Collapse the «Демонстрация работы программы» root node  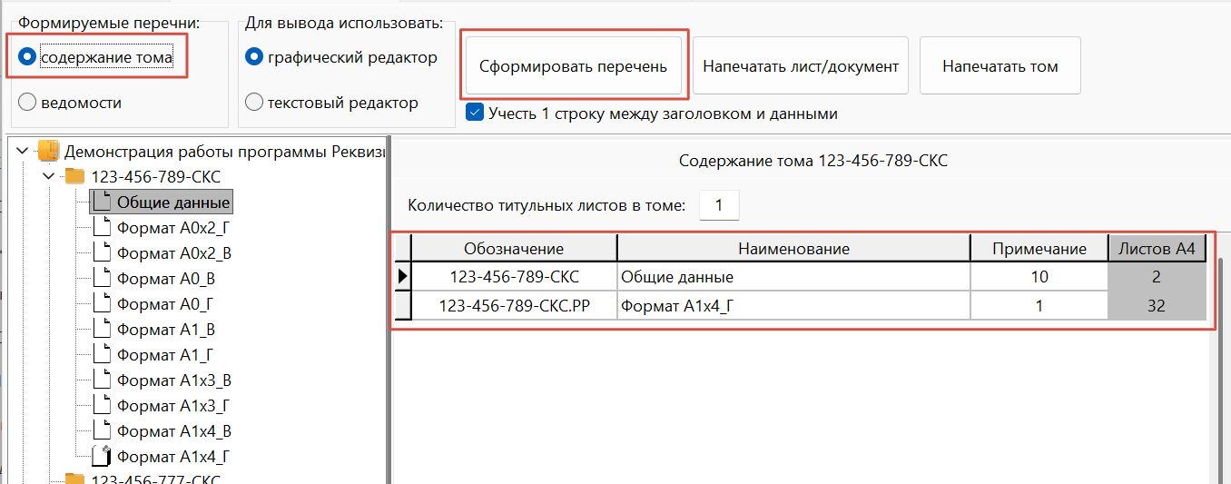[22, 151]
